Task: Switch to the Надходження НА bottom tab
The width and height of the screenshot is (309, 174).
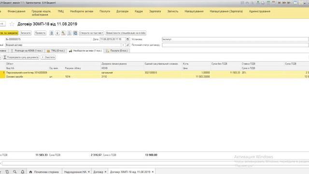Action: pos(76,172)
